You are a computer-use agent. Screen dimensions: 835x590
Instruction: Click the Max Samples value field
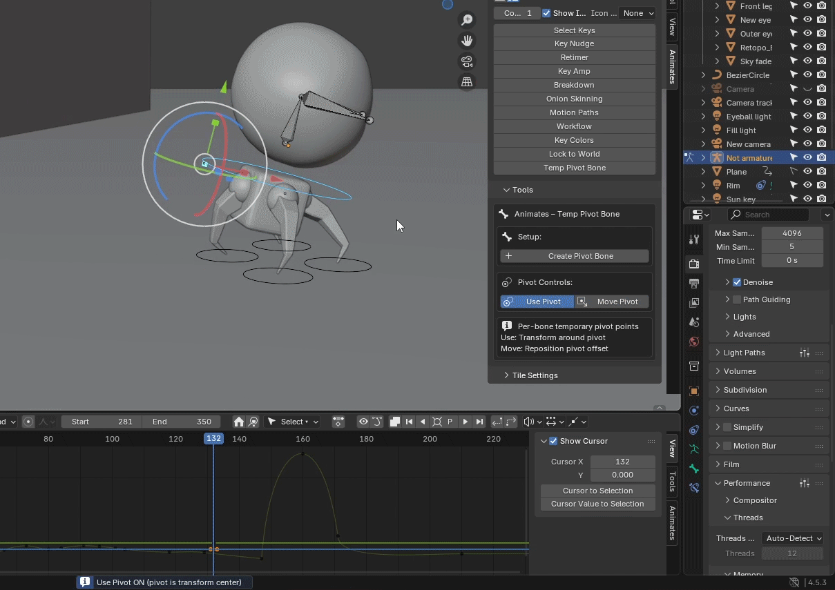[x=792, y=233]
